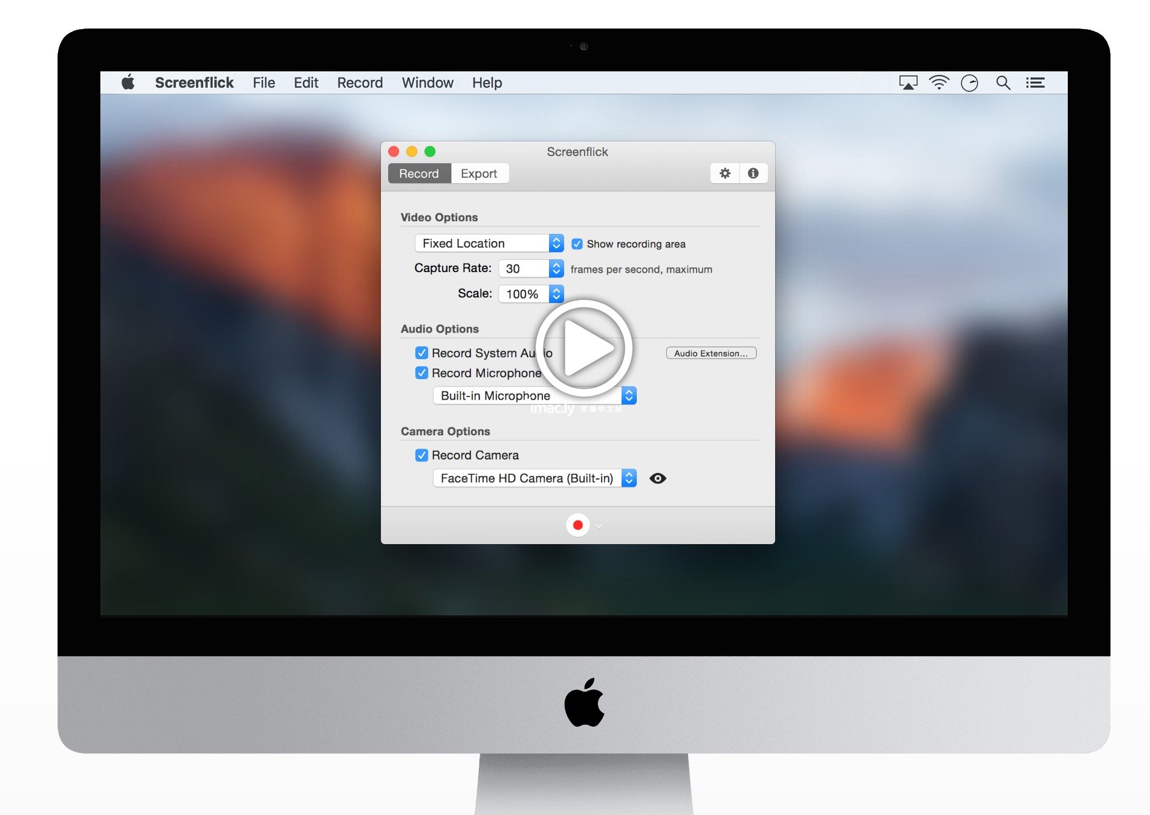The height and width of the screenshot is (815, 1150).
Task: Open Spotlight search magnifier
Action: pyautogui.click(x=1003, y=83)
